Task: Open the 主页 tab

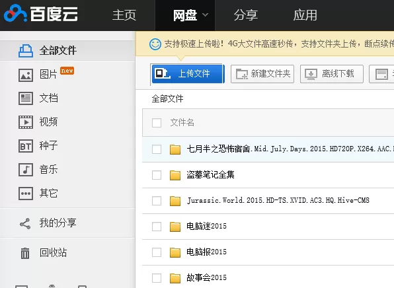Action: (x=124, y=15)
